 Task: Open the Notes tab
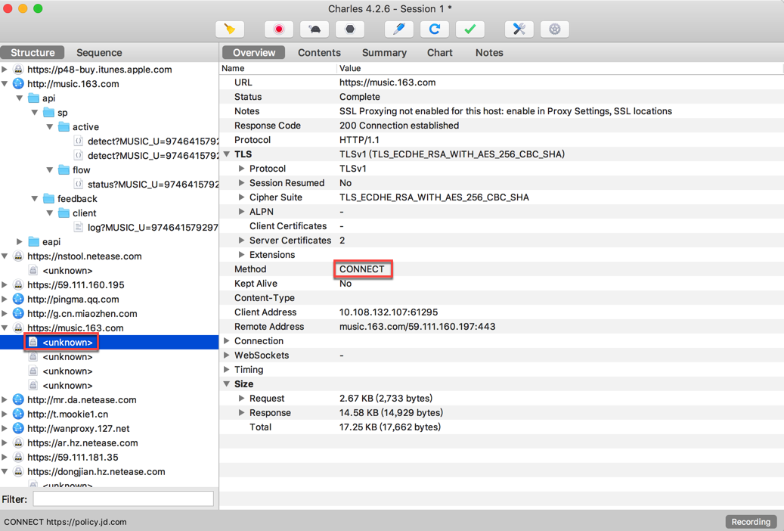tap(489, 52)
